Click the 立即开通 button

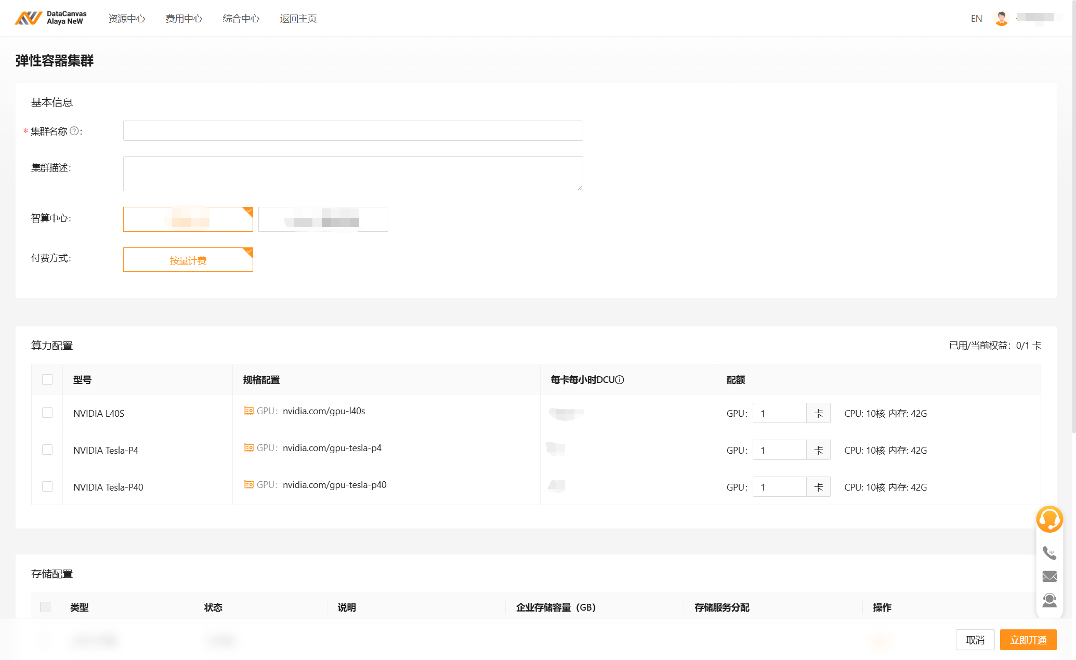pyautogui.click(x=1028, y=640)
